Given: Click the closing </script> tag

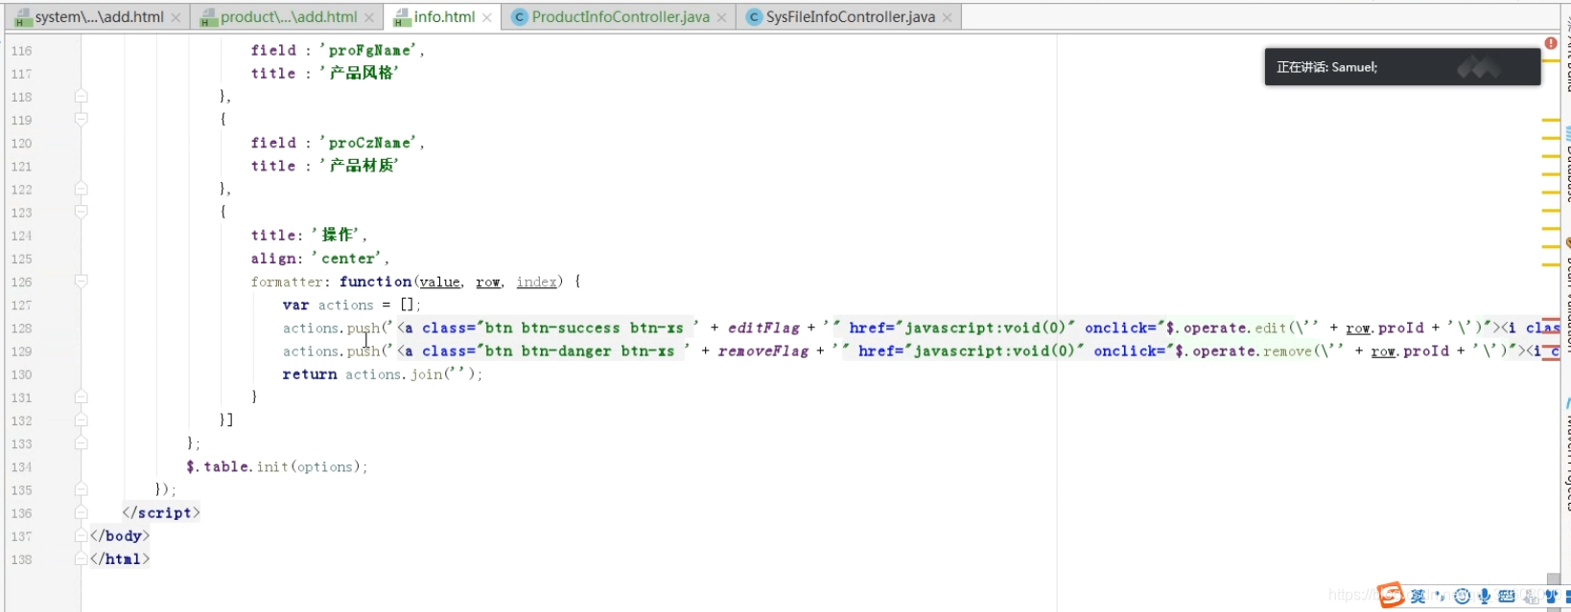Looking at the screenshot, I should [161, 512].
